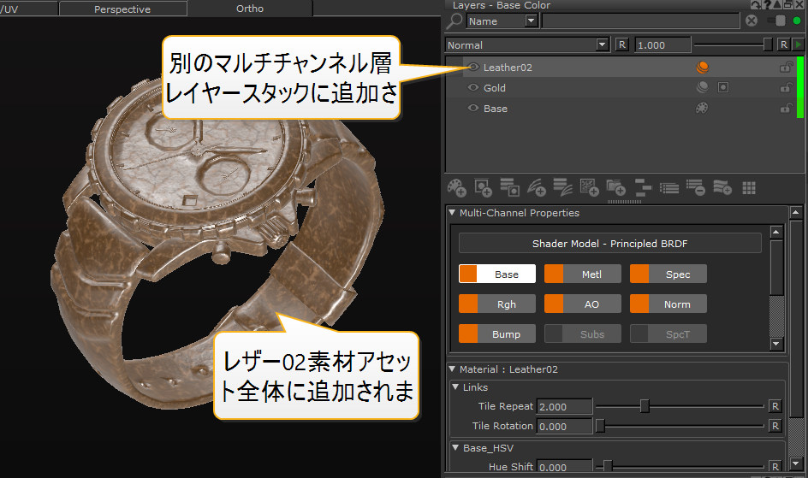Reset Tile Repeat with its R button
Image resolution: width=808 pixels, height=478 pixels.
point(775,406)
